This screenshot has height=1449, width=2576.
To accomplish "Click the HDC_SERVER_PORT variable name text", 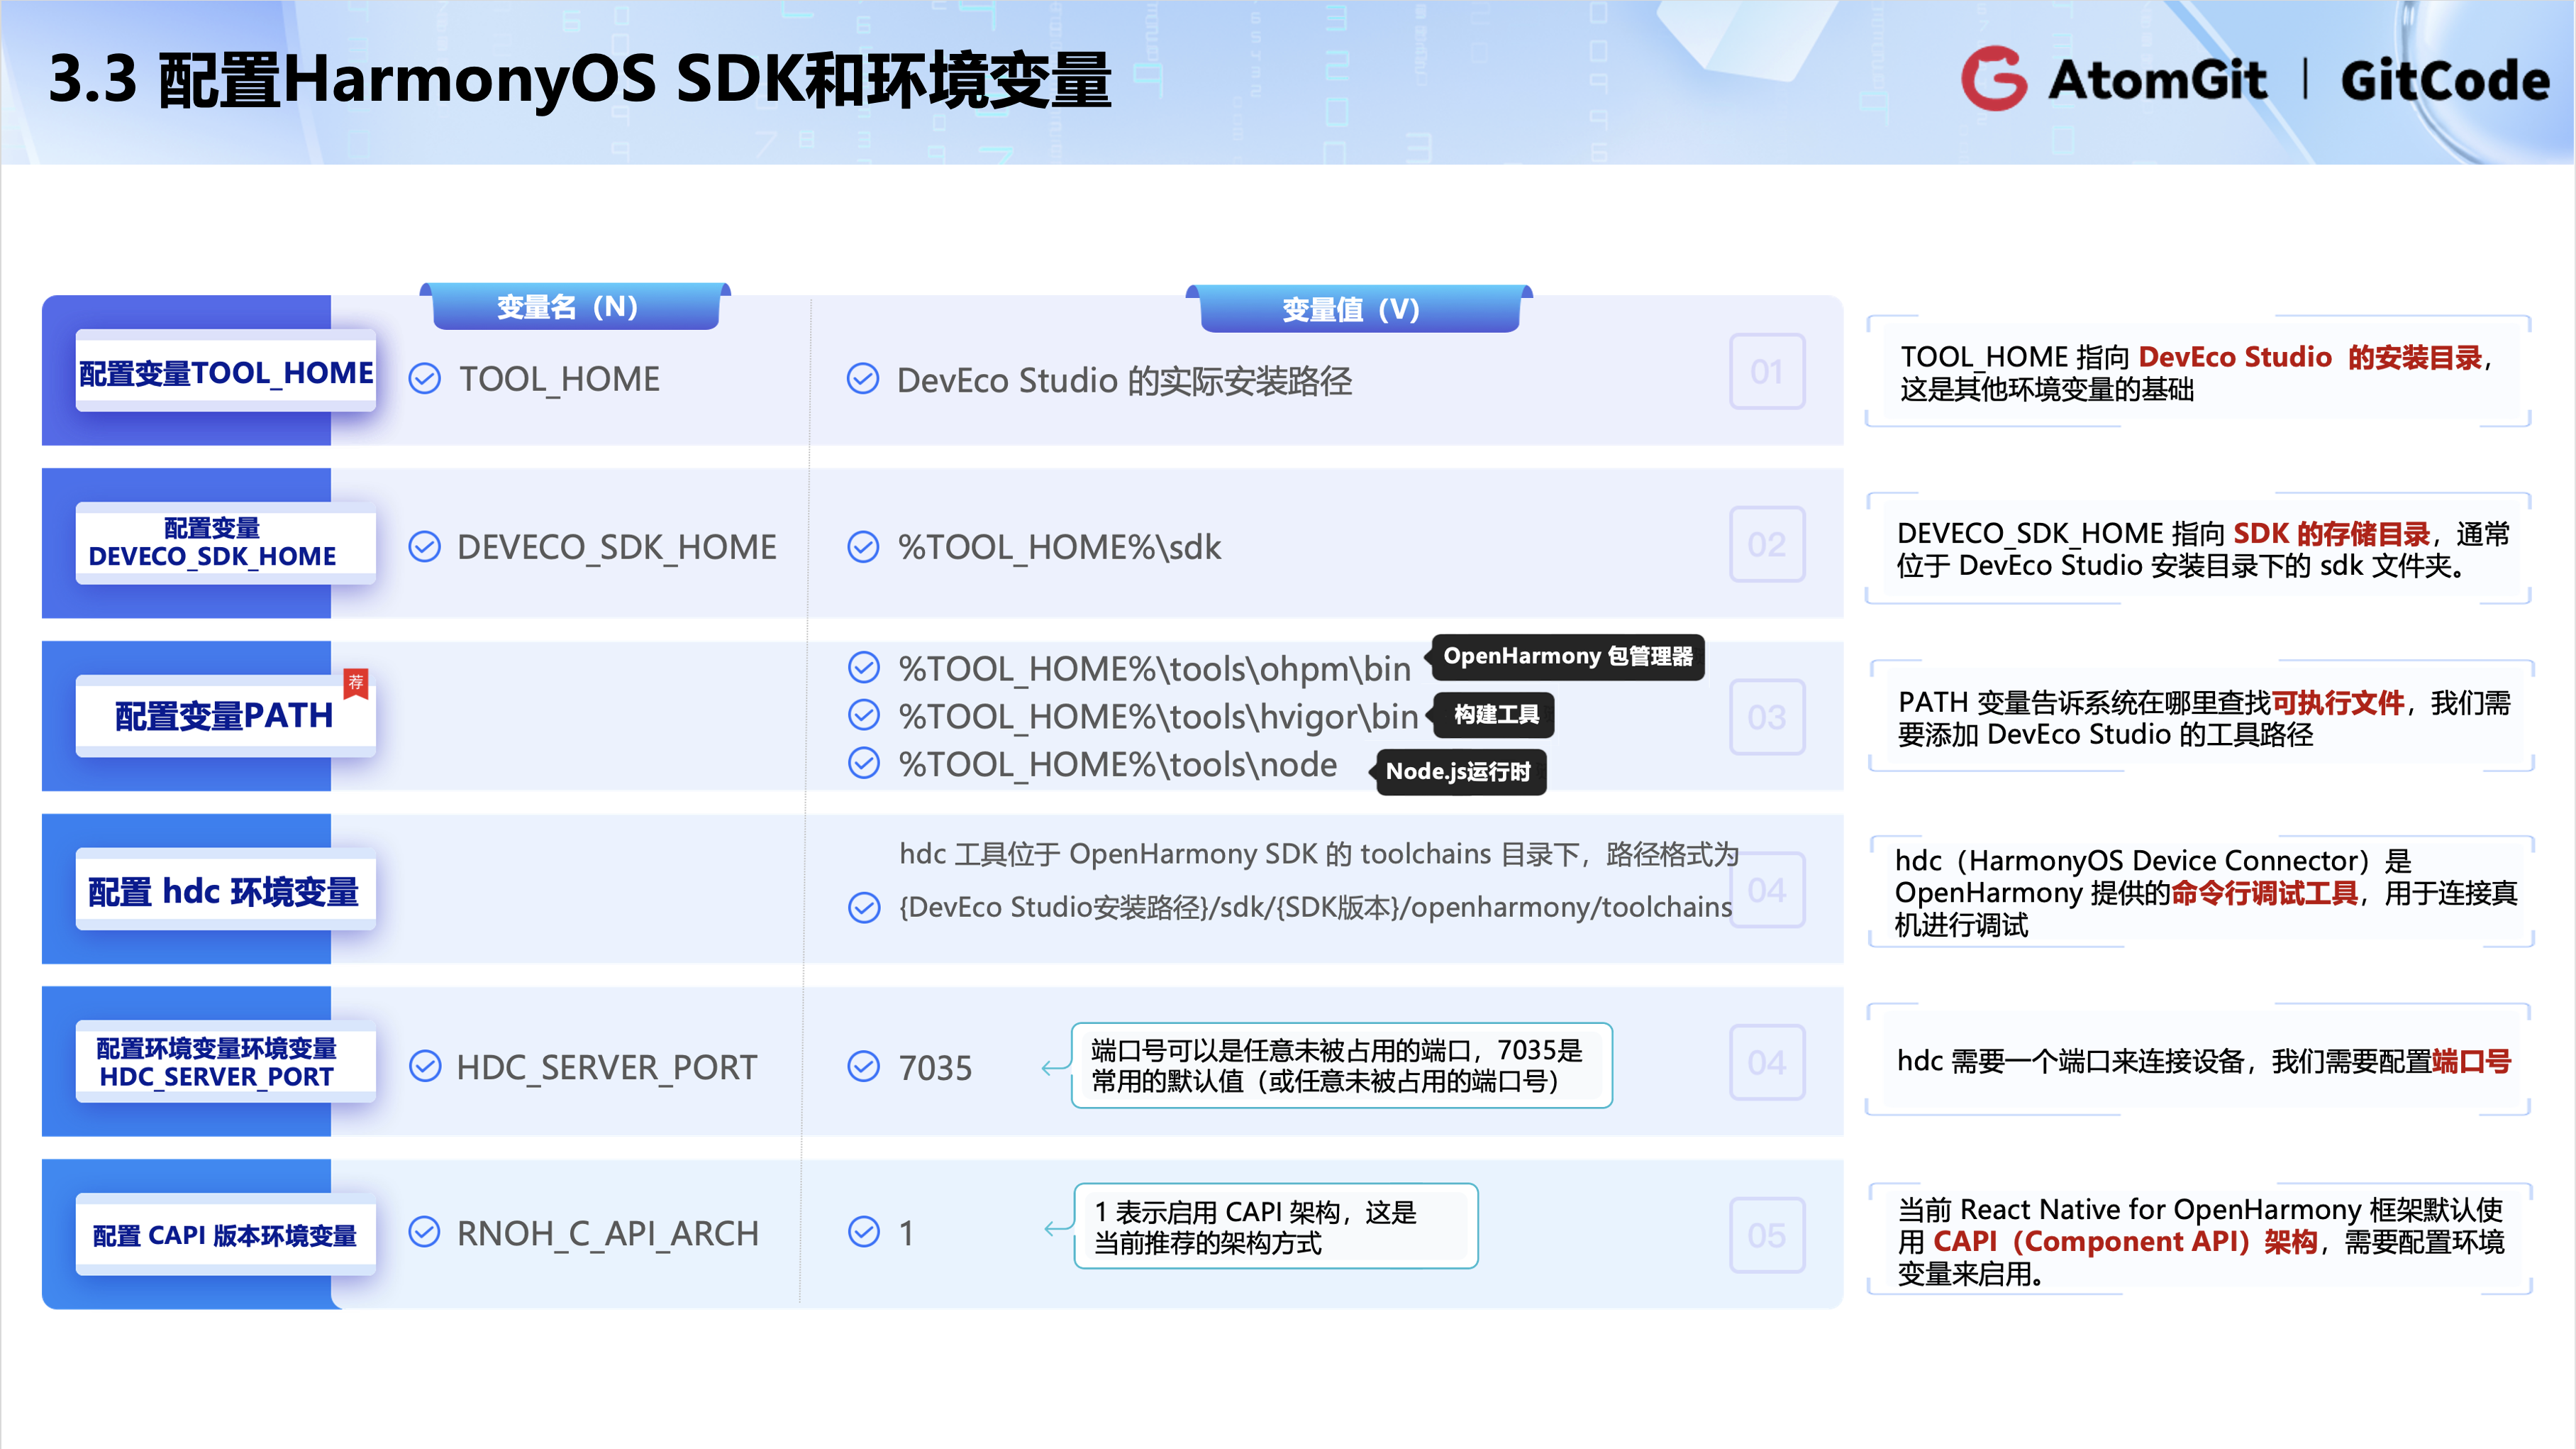I will 606,1067.
